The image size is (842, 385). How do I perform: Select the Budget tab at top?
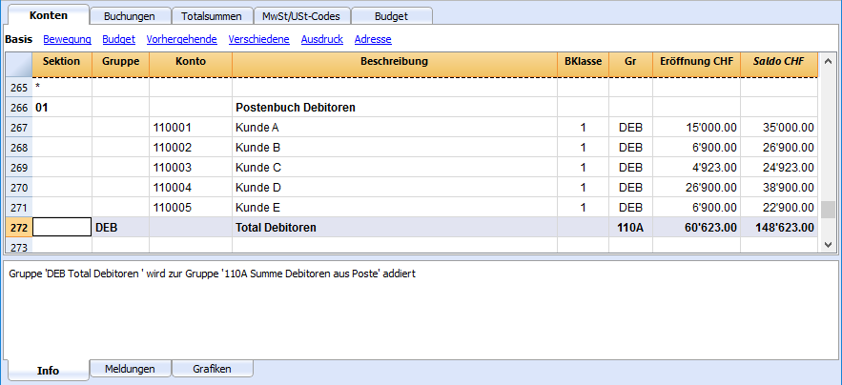click(x=392, y=16)
